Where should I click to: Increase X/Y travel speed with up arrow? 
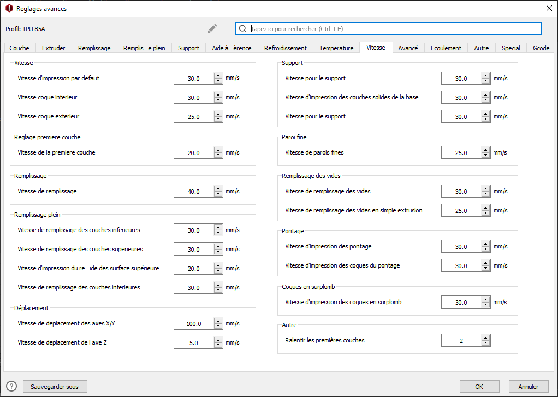pyautogui.click(x=218, y=321)
